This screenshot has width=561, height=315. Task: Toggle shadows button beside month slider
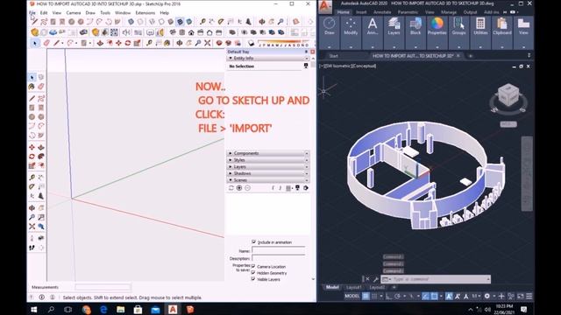tap(252, 43)
